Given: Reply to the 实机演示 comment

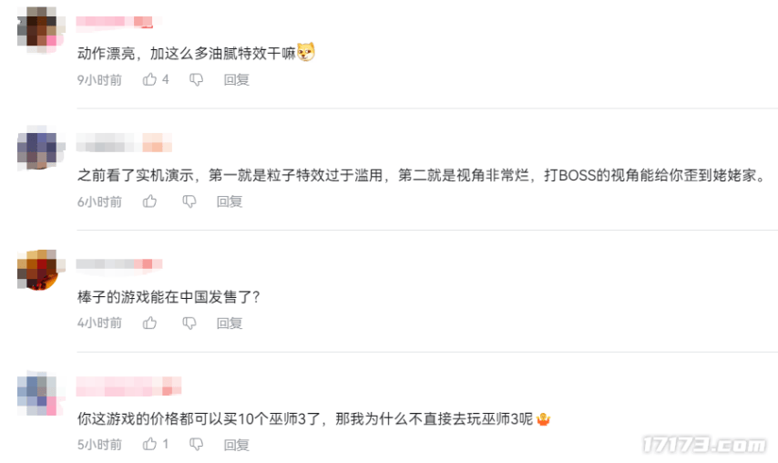Looking at the screenshot, I should click(229, 201).
